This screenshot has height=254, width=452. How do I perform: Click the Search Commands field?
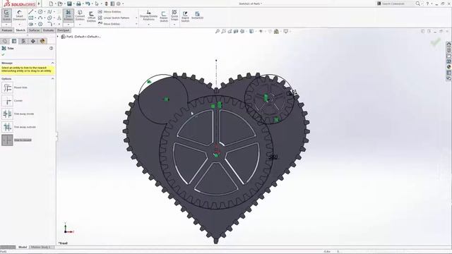[x=395, y=4]
